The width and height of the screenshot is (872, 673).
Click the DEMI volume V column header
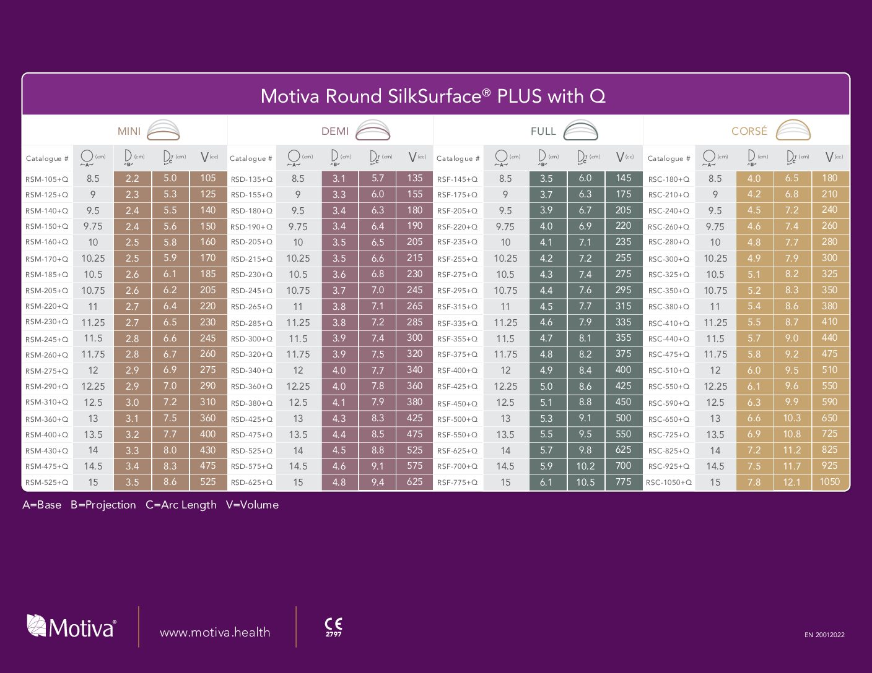(417, 158)
